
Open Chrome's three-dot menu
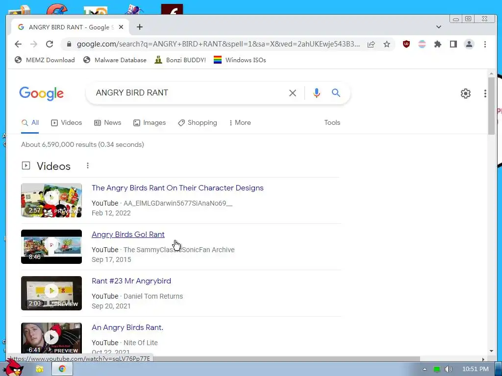485,44
